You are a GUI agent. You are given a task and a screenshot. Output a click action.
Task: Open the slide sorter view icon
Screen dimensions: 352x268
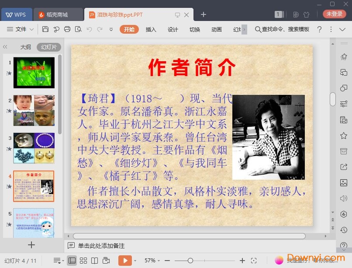83,261
